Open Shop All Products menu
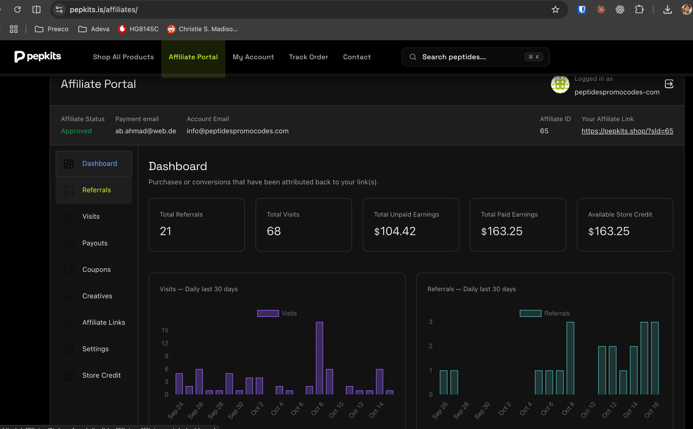Image resolution: width=693 pixels, height=429 pixels. 124,57
